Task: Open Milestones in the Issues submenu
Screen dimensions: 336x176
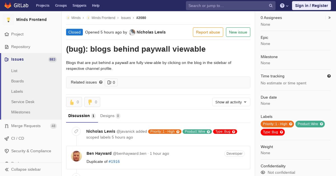Action: (x=21, y=112)
